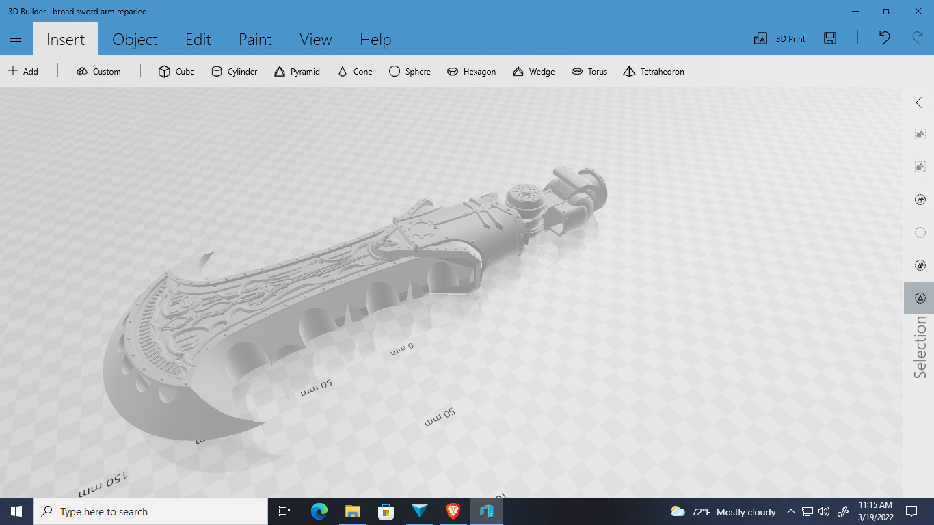The image size is (934, 525).
Task: Switch to the Insert tab
Action: coord(66,40)
